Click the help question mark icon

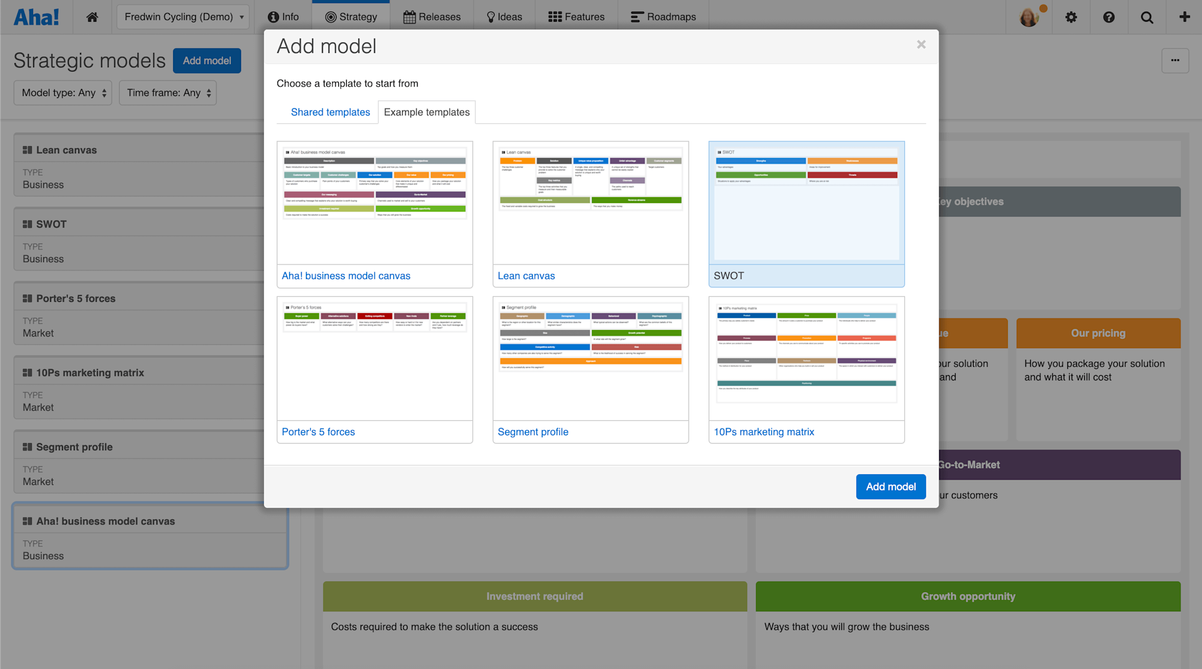tap(1109, 17)
